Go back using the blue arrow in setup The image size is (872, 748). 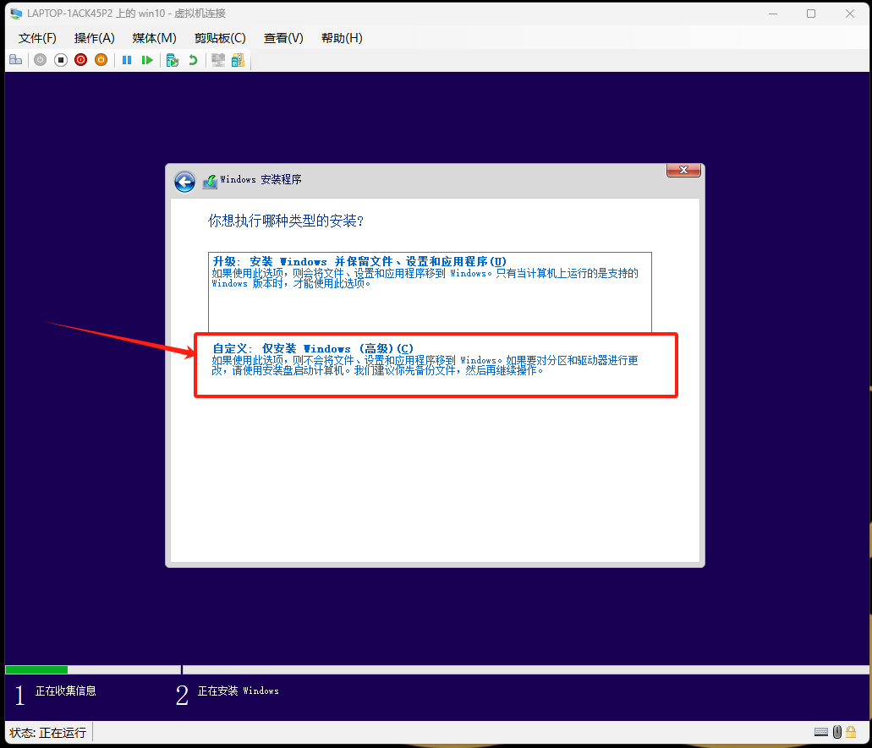(184, 182)
